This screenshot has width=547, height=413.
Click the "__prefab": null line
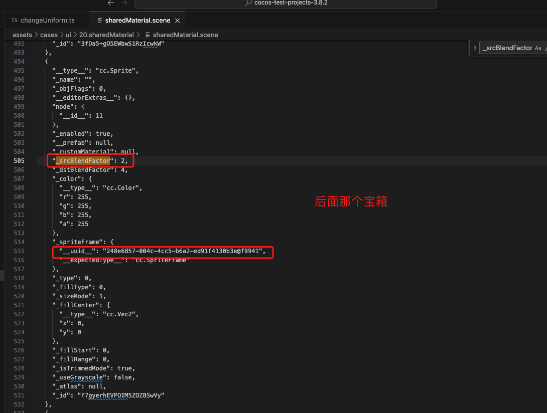pos(83,143)
